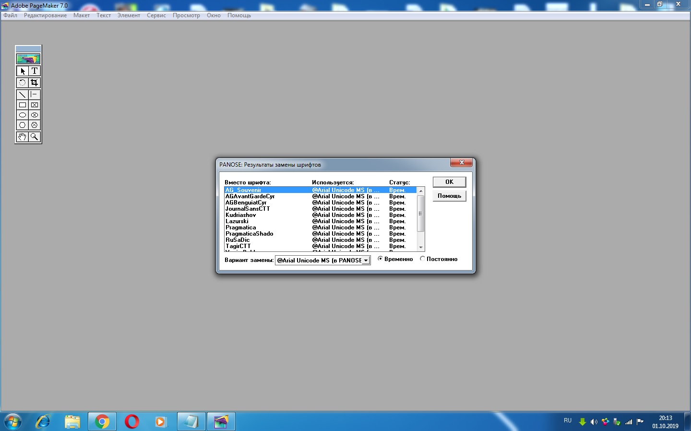Open the Редактирование menu
Viewport: 691px width, 431px height.
[45, 15]
